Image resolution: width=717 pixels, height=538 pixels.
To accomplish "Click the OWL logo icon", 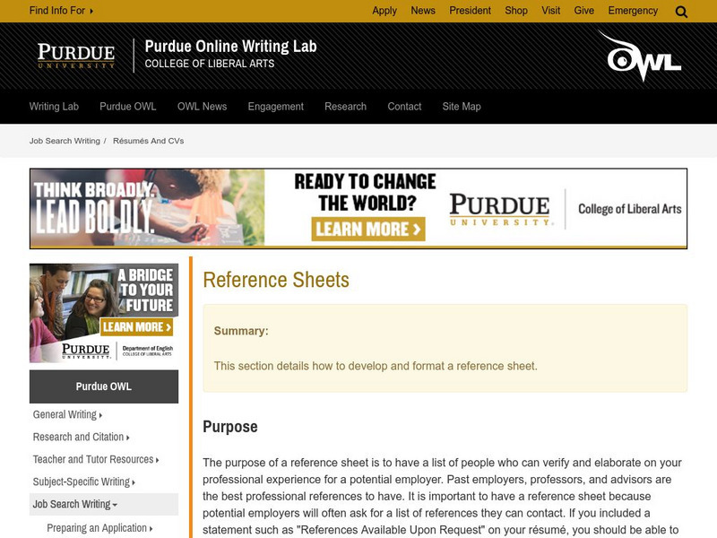I will click(x=644, y=56).
